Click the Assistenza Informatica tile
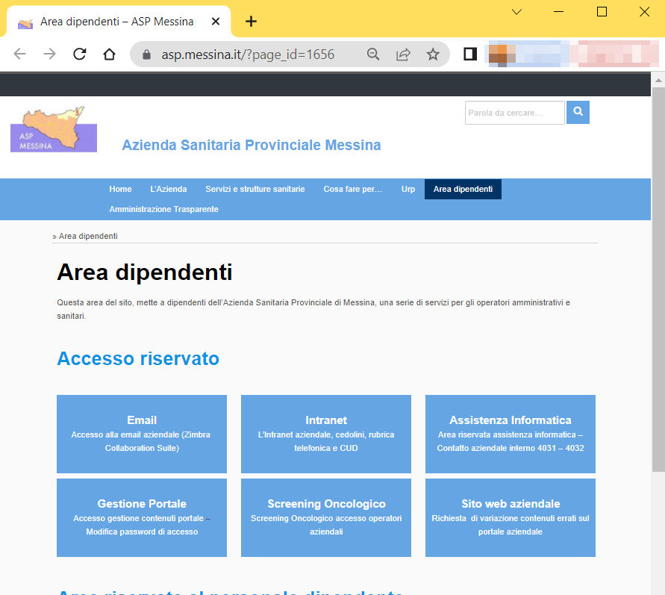The width and height of the screenshot is (665, 595). click(x=511, y=434)
